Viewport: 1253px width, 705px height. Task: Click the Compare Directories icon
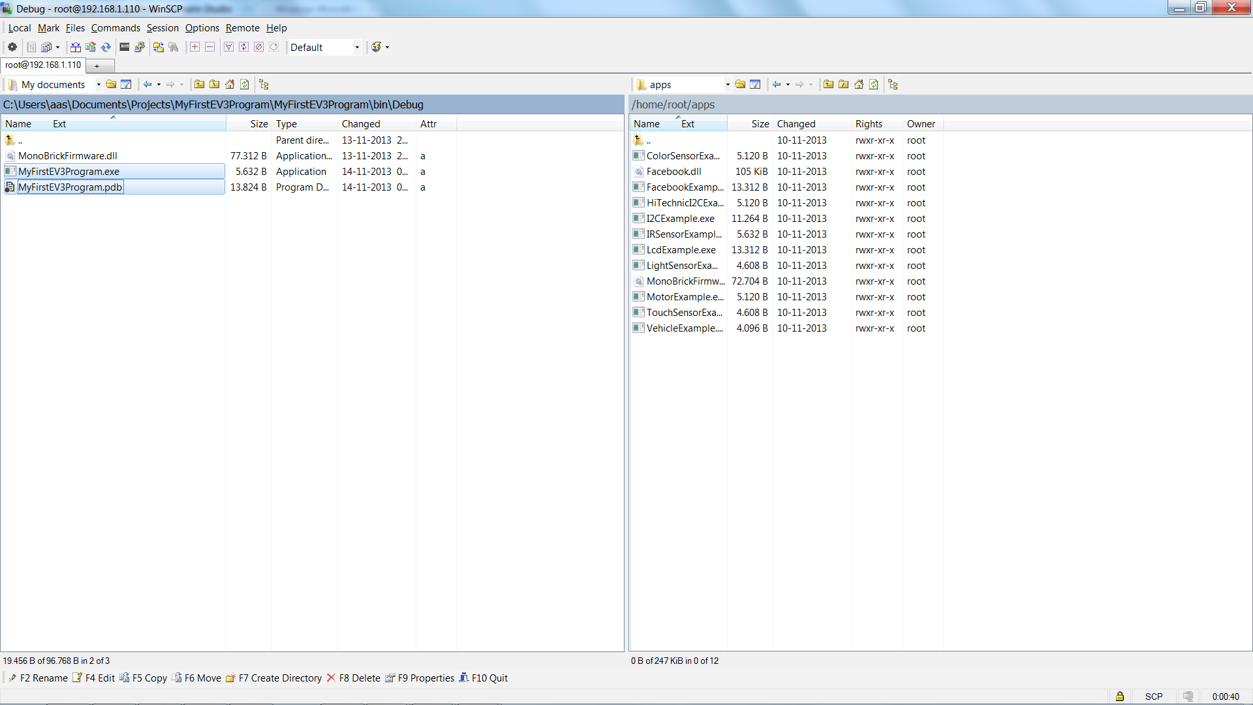76,47
